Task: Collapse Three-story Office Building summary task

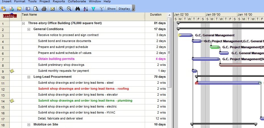Action: pyautogui.click(x=23, y=23)
